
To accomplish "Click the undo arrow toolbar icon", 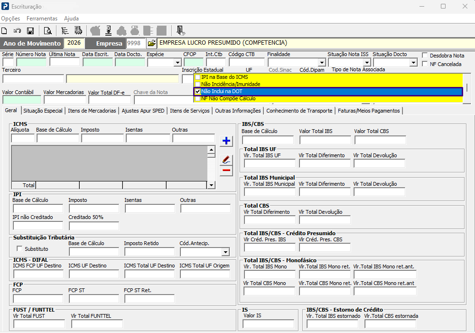I will (x=17, y=30).
